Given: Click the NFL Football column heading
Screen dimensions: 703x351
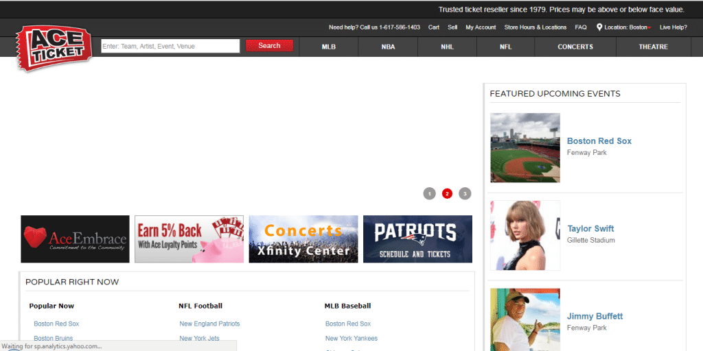Looking at the screenshot, I should coord(200,306).
